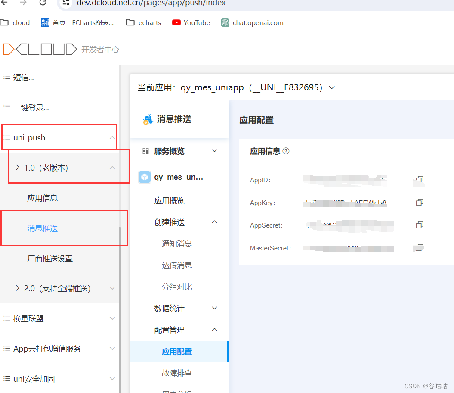Click the qy_mes_un... app name
Image resolution: width=454 pixels, height=393 pixels.
point(179,177)
